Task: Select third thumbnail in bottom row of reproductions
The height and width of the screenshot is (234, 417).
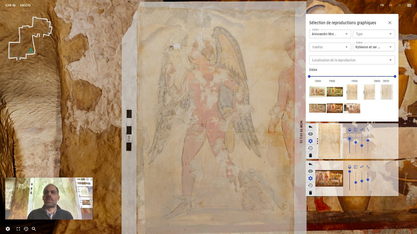Action: point(352,108)
